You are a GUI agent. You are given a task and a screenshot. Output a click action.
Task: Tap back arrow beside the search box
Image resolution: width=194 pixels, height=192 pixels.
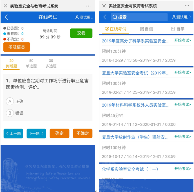tap(105, 17)
